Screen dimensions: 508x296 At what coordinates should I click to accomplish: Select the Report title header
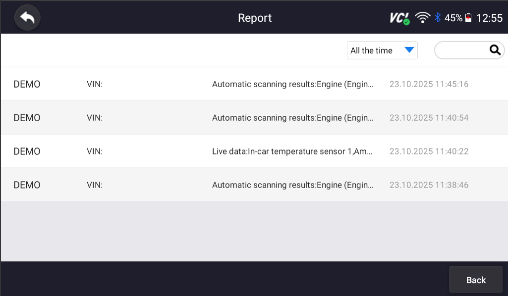254,18
